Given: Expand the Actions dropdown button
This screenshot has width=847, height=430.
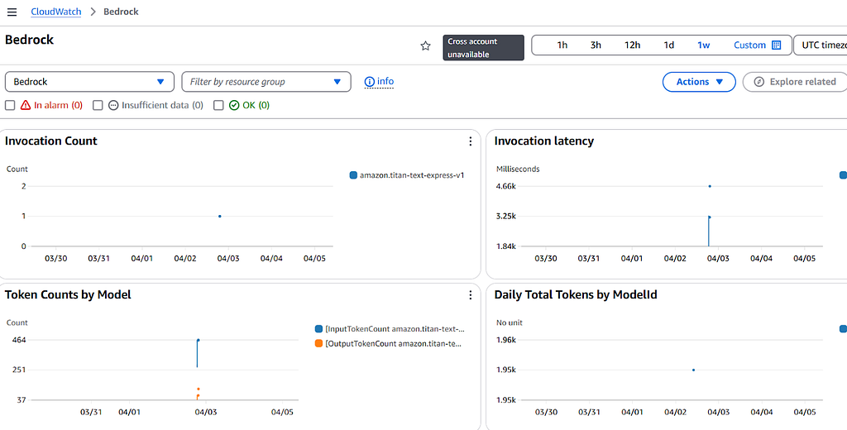Looking at the screenshot, I should click(699, 82).
